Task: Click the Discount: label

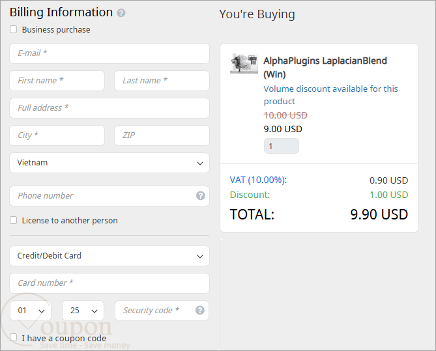Action: tap(250, 195)
